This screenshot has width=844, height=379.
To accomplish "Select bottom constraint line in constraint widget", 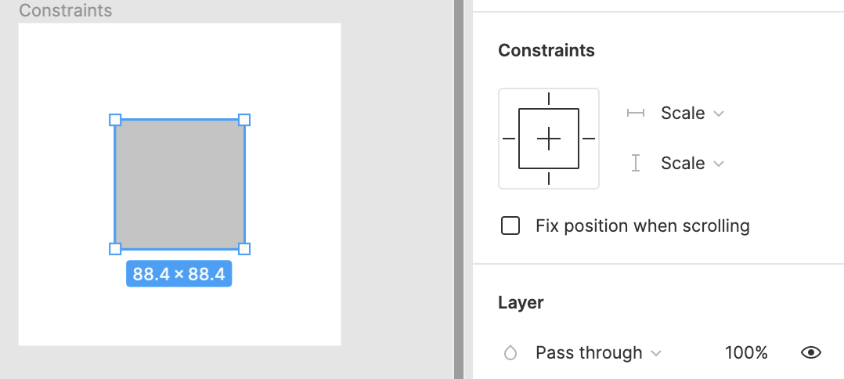I will [x=549, y=179].
